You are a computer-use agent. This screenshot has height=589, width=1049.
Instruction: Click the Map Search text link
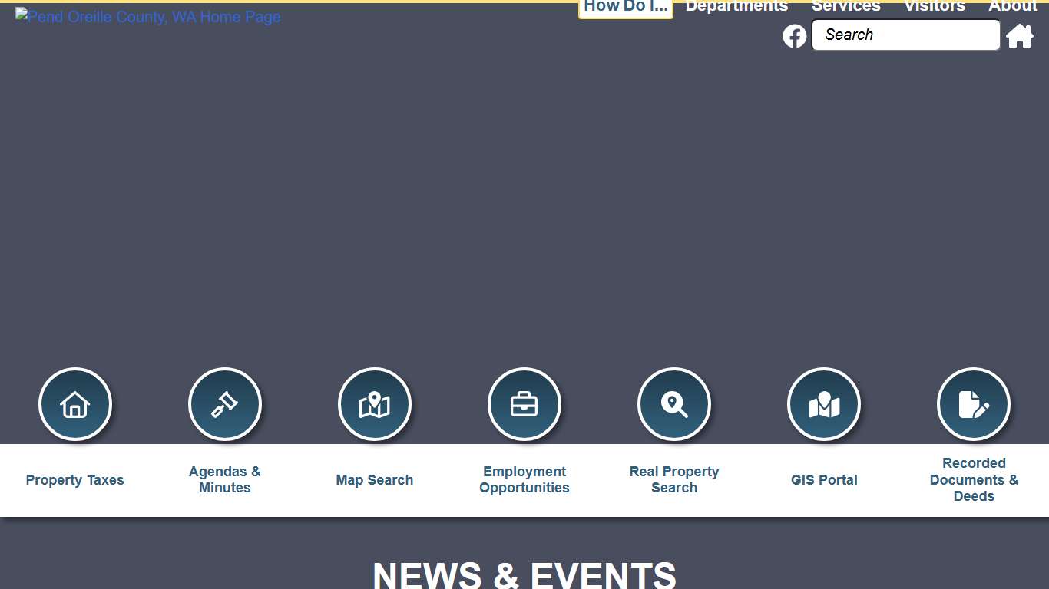(x=374, y=480)
